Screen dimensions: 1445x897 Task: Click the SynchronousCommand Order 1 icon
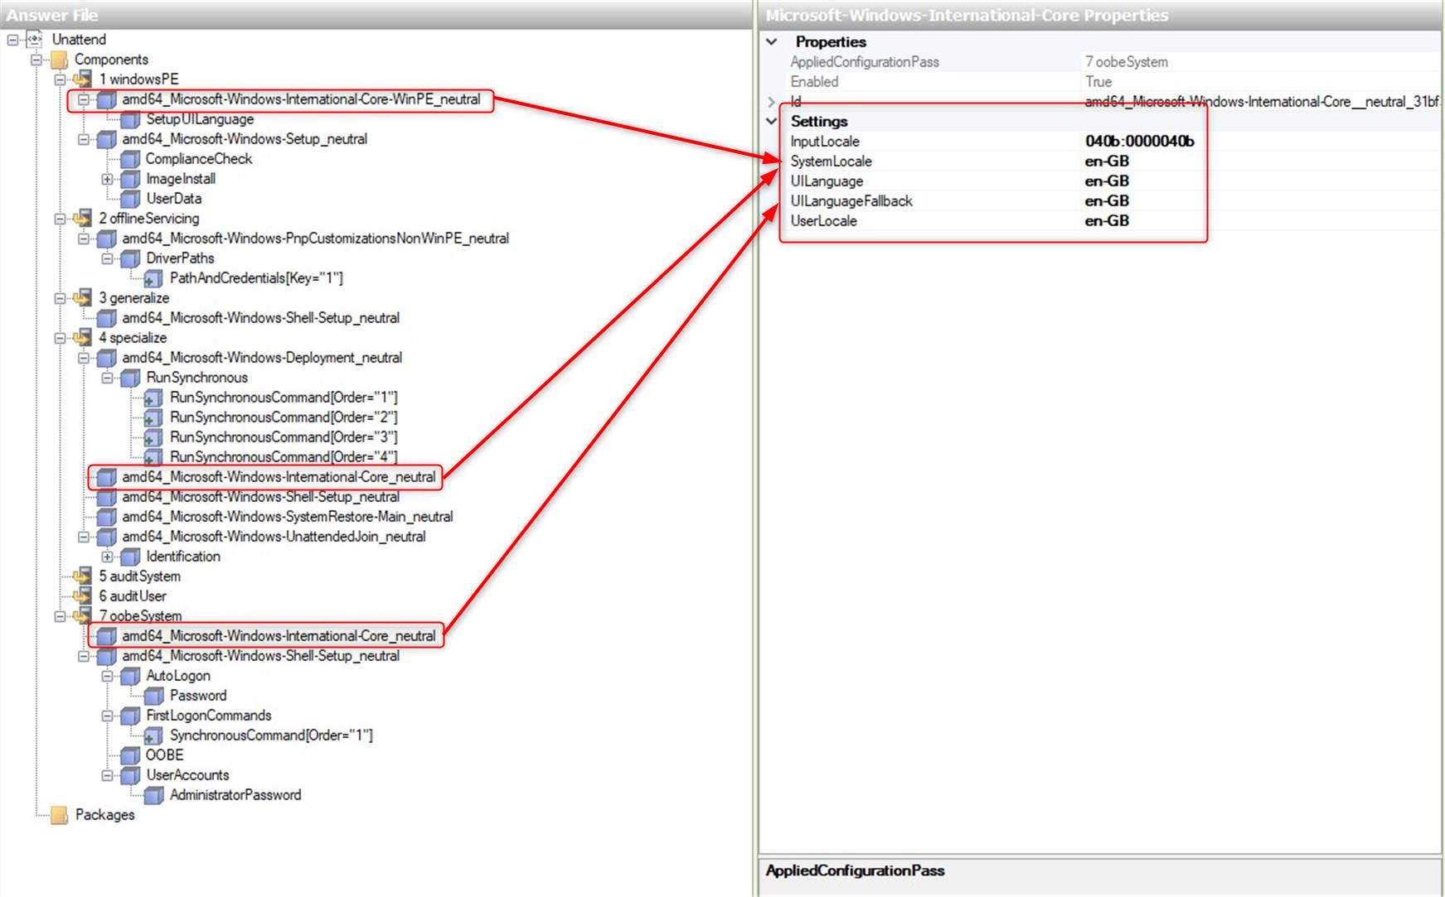point(153,735)
